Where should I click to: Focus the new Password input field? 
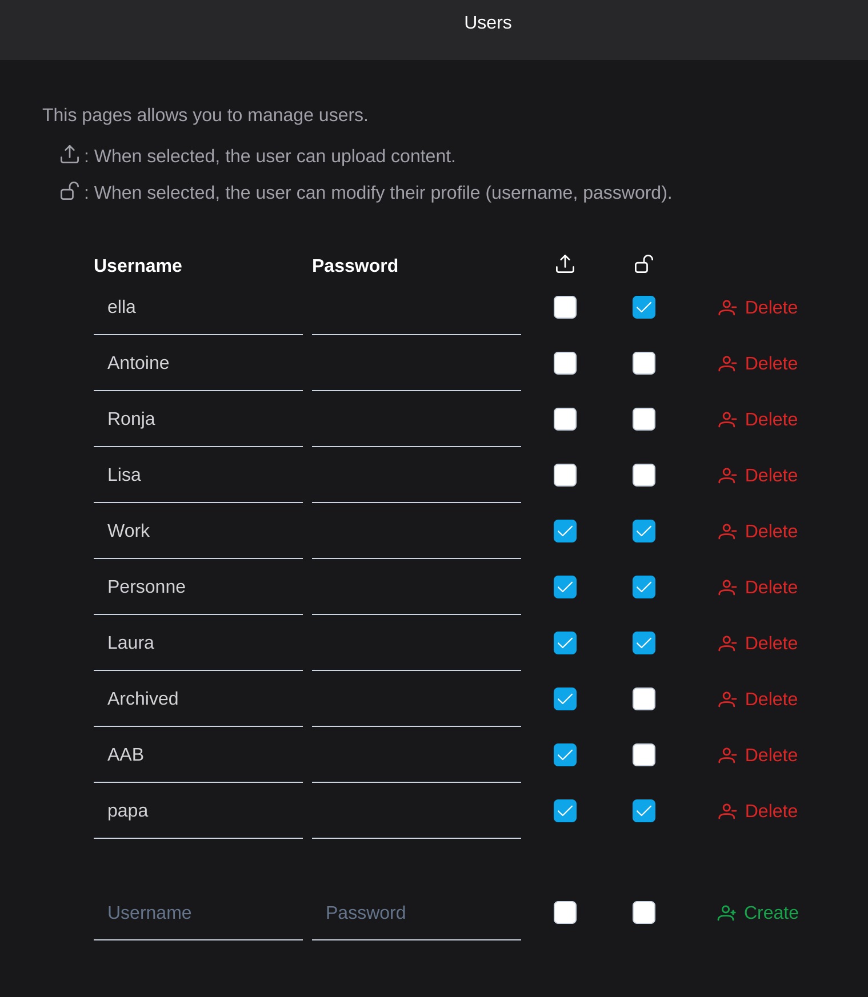click(x=417, y=912)
